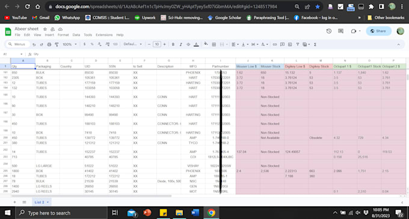Decrease font size with minus button
The height and width of the screenshot is (219, 409).
coord(149,45)
